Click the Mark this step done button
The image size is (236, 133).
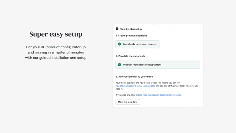[x=128, y=102]
